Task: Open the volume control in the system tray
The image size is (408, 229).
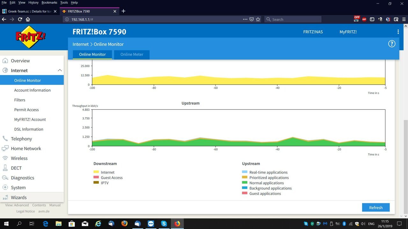Action: [x=363, y=224]
